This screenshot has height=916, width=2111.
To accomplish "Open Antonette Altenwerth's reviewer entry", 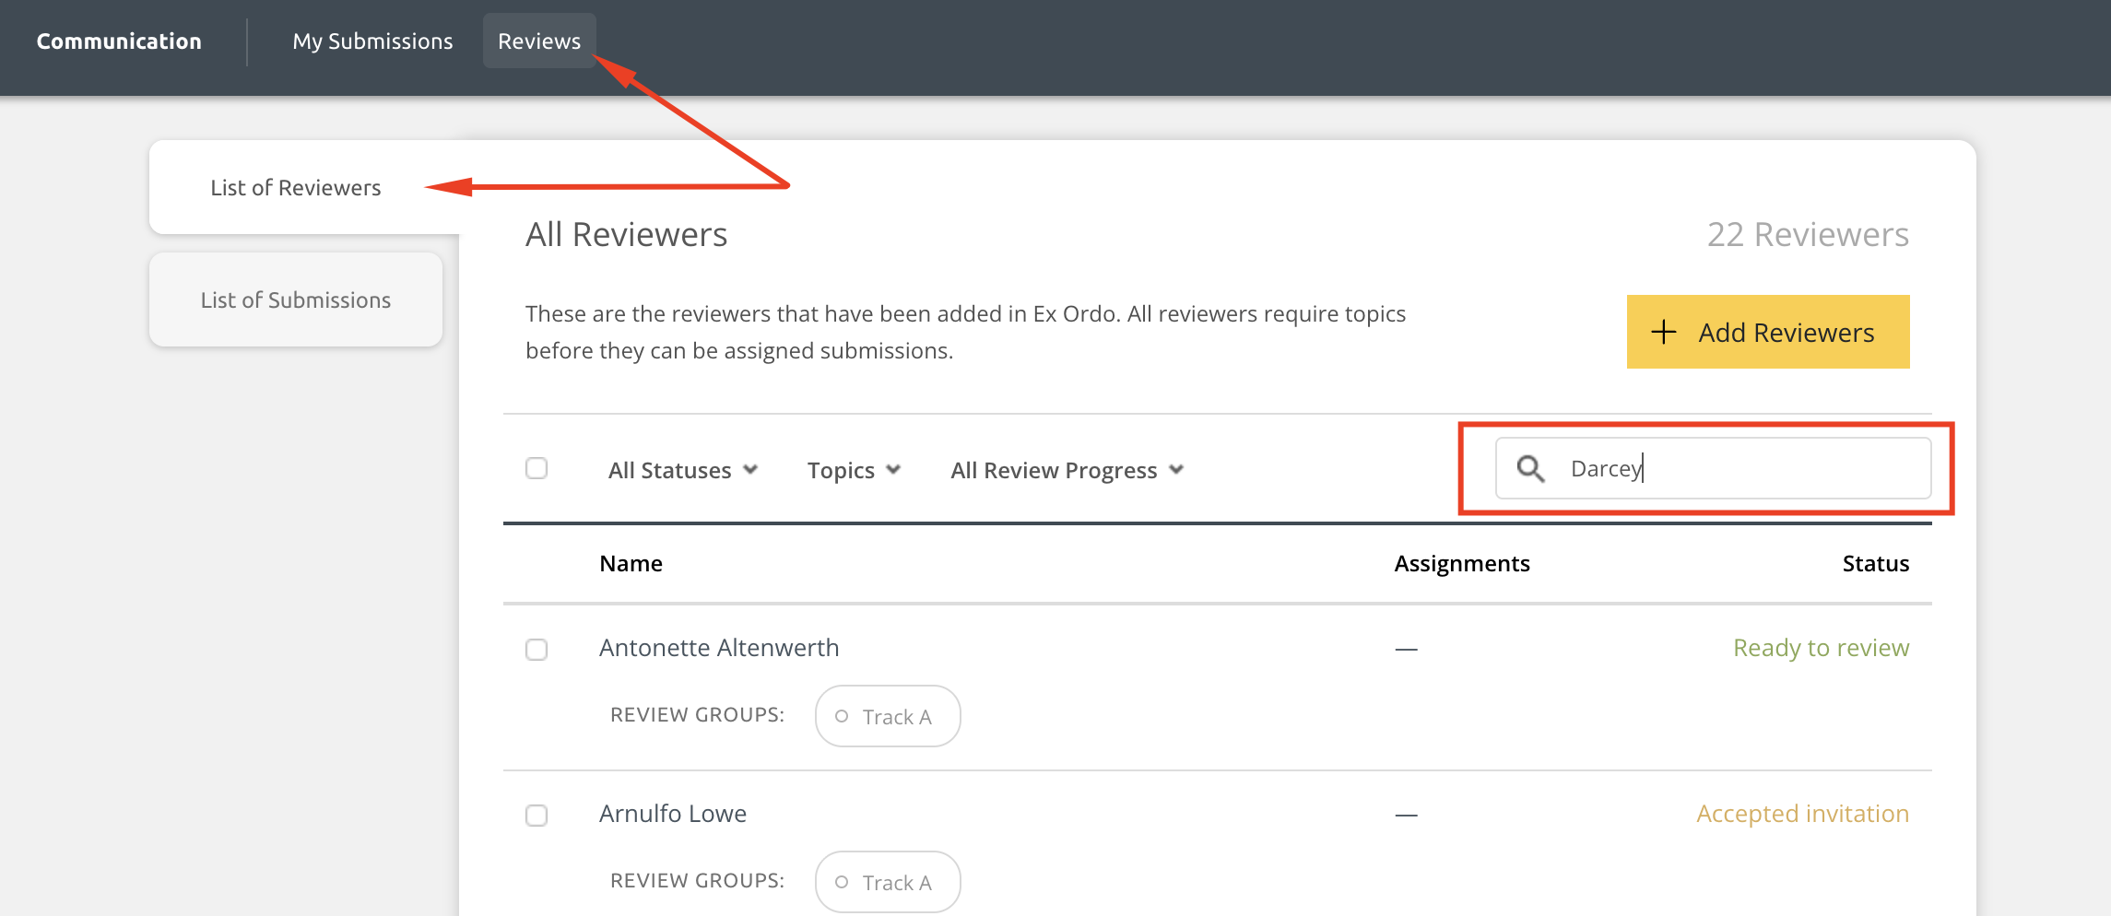I will pyautogui.click(x=719, y=648).
